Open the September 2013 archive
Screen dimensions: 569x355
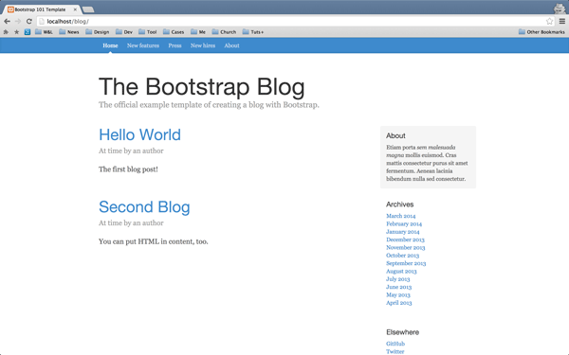point(406,263)
